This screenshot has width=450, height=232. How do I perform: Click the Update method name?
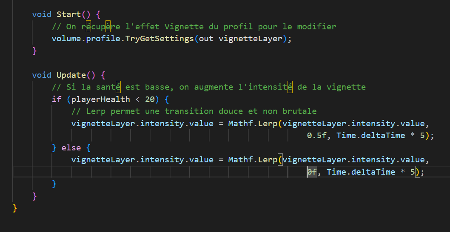coord(71,75)
